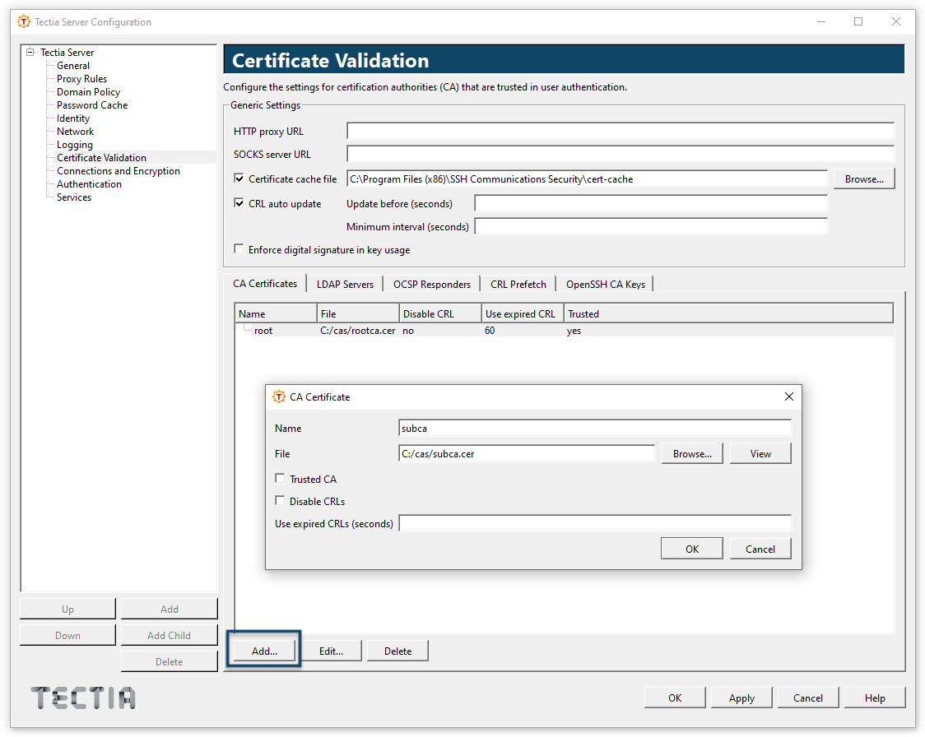The height and width of the screenshot is (737, 925).
Task: Click the Down button under the tree
Action: tap(67, 635)
